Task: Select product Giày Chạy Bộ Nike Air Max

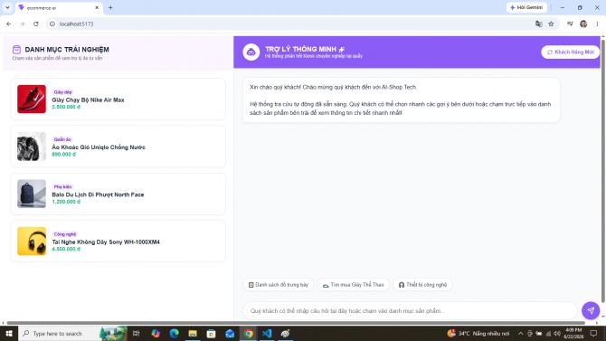Action: pos(118,99)
